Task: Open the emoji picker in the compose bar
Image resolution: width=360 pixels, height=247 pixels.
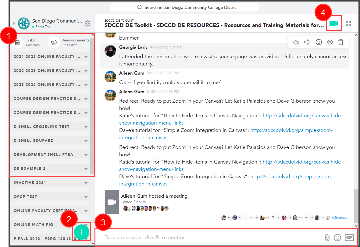Action: [338, 237]
